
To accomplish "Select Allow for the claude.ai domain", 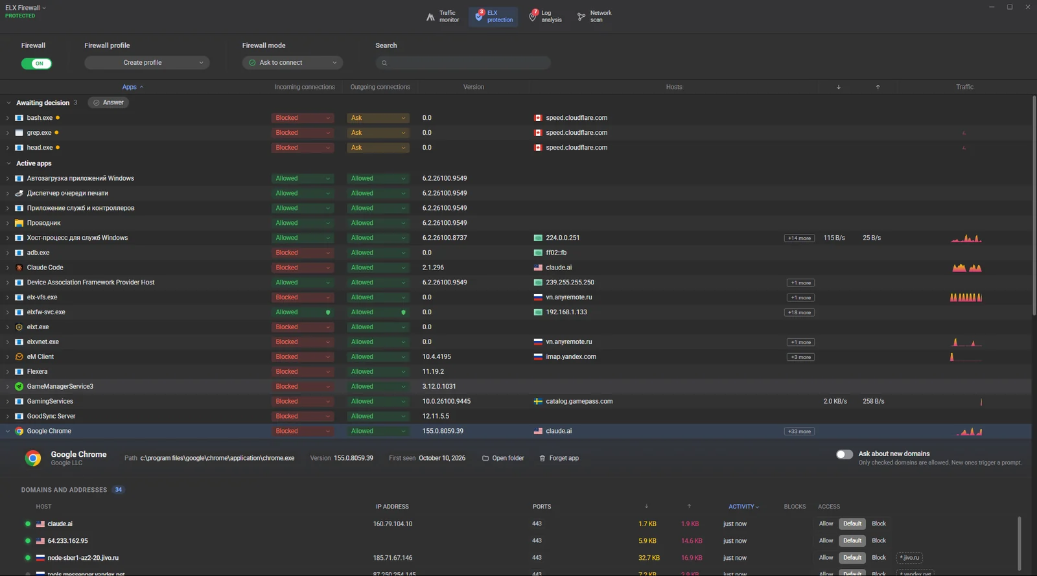I will click(826, 524).
